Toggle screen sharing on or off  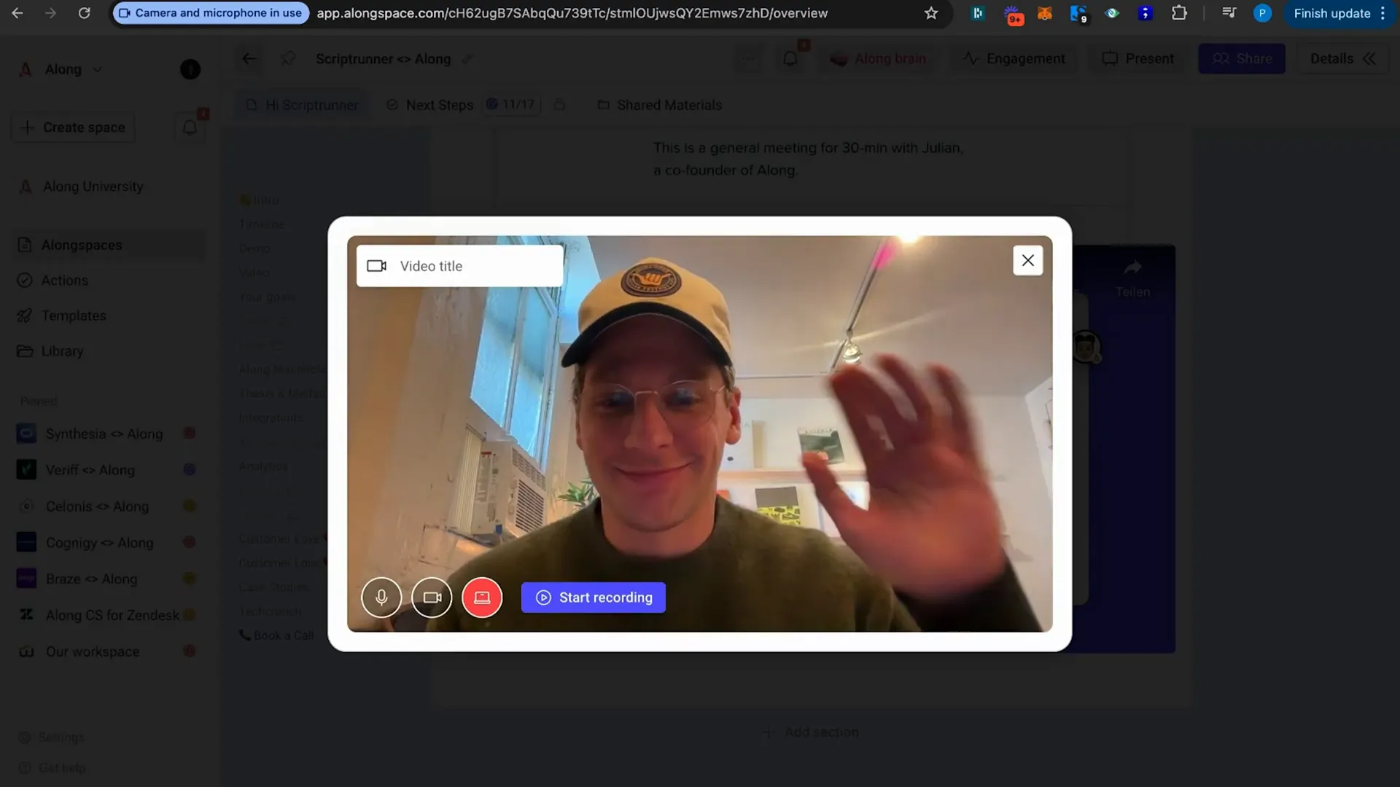pyautogui.click(x=482, y=597)
